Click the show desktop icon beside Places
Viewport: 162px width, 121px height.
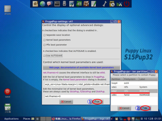point(33,119)
